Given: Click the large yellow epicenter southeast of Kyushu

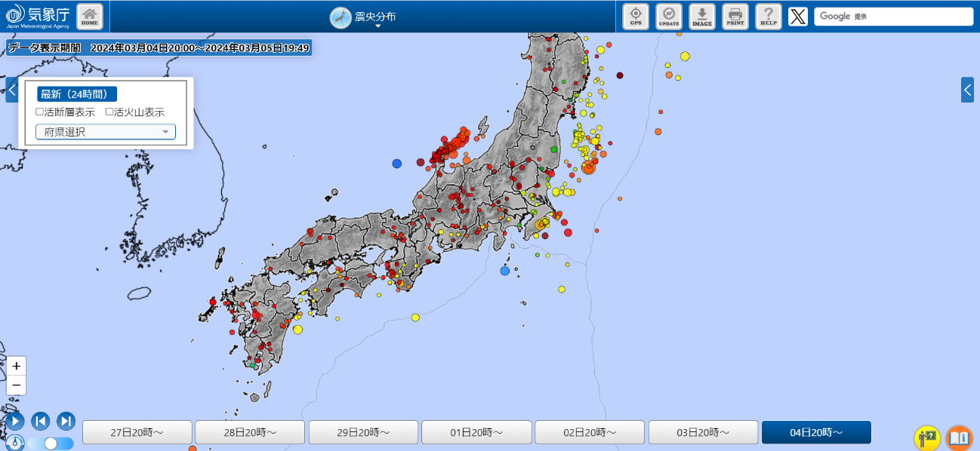Looking at the screenshot, I should click(297, 330).
